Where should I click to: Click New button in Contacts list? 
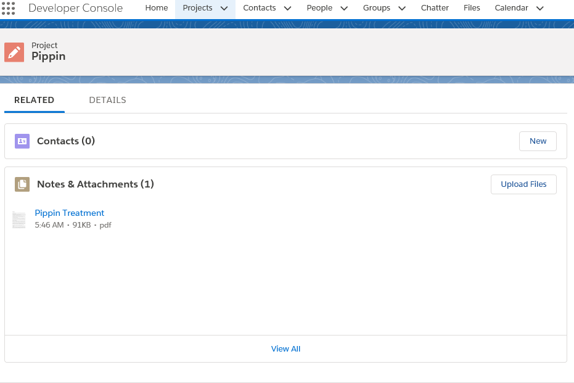click(538, 141)
